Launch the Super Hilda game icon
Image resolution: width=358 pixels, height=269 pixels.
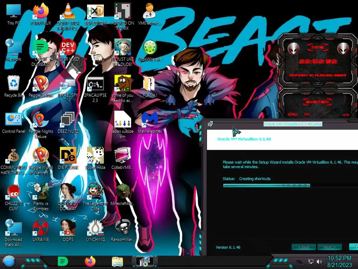95,158
